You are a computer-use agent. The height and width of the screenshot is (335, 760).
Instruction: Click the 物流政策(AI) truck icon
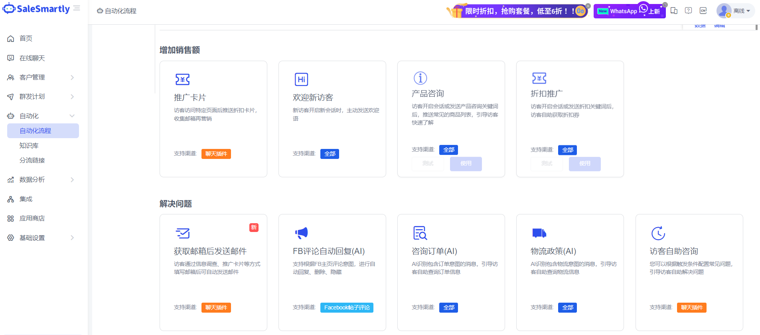coord(539,233)
